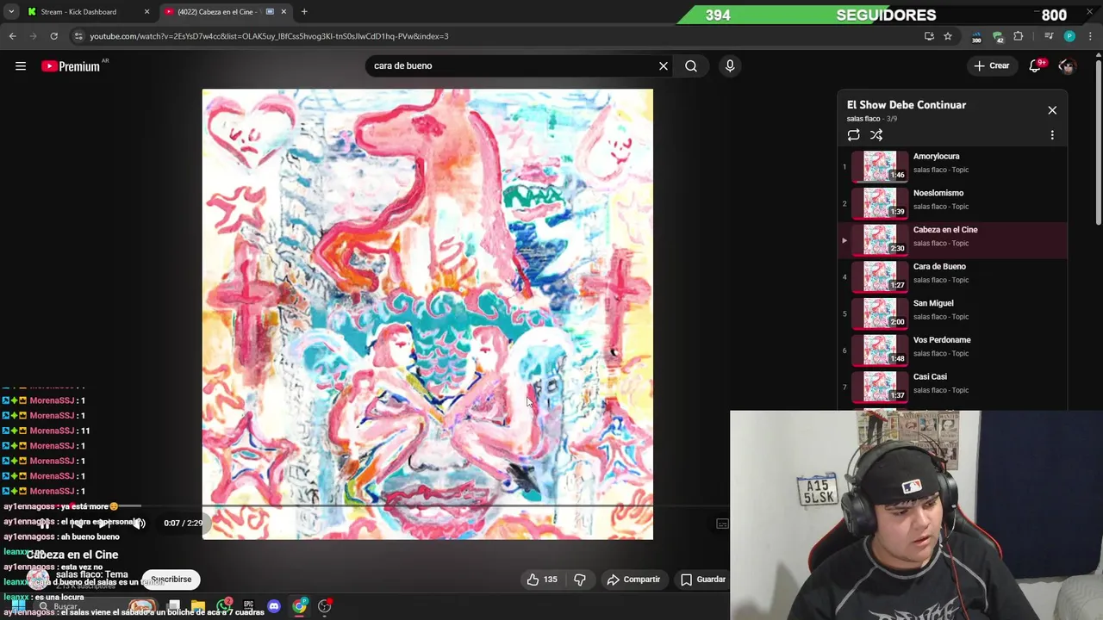Open a new browser tab
1103x620 pixels.
click(304, 12)
